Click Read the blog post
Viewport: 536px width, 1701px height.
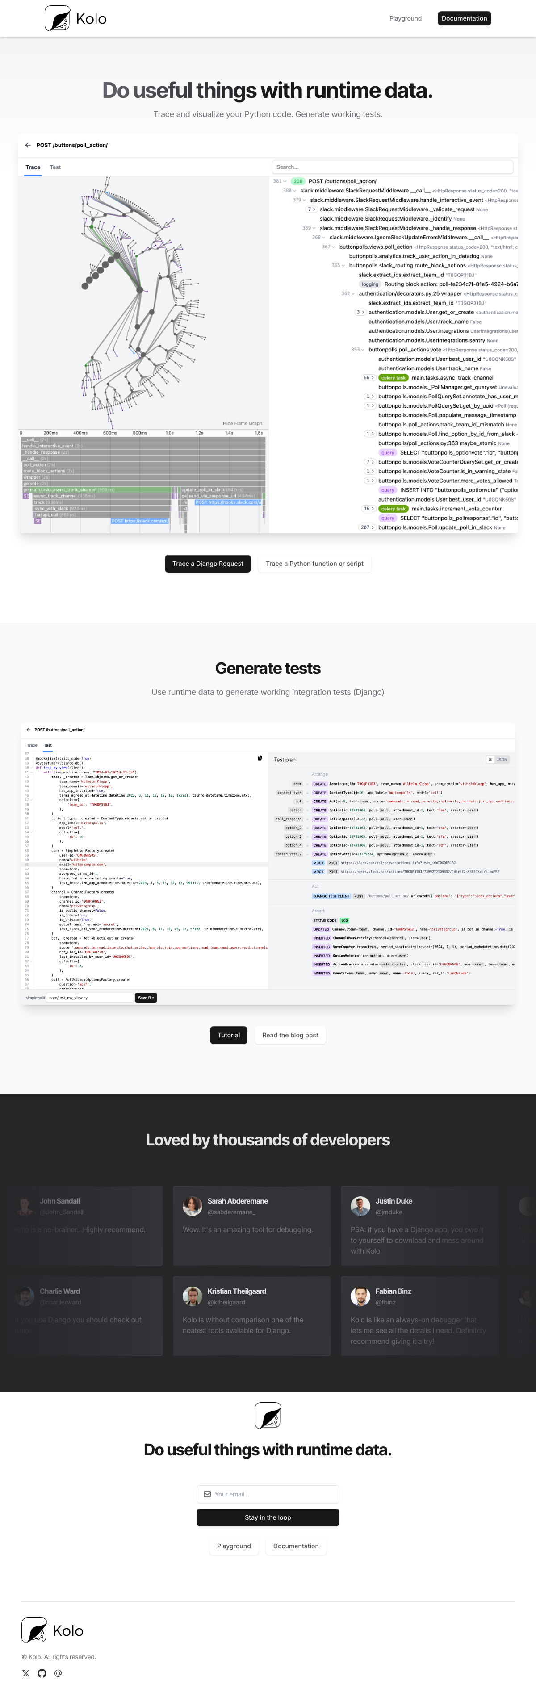pos(290,1036)
